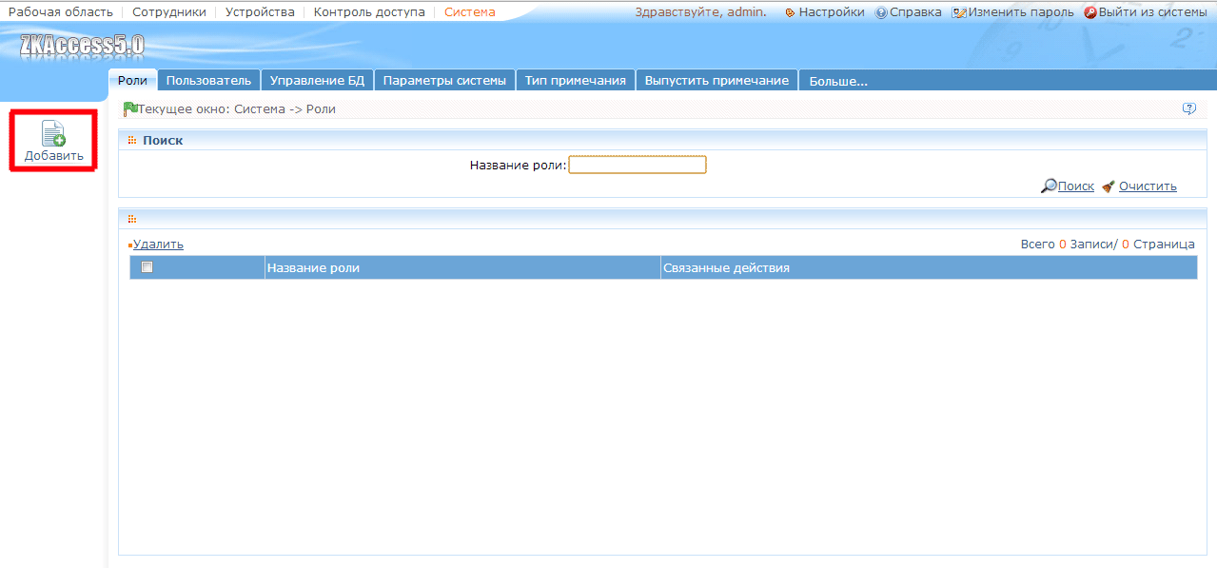Click the Добавить (add role) icon
Image resolution: width=1217 pixels, height=568 pixels.
53,133
